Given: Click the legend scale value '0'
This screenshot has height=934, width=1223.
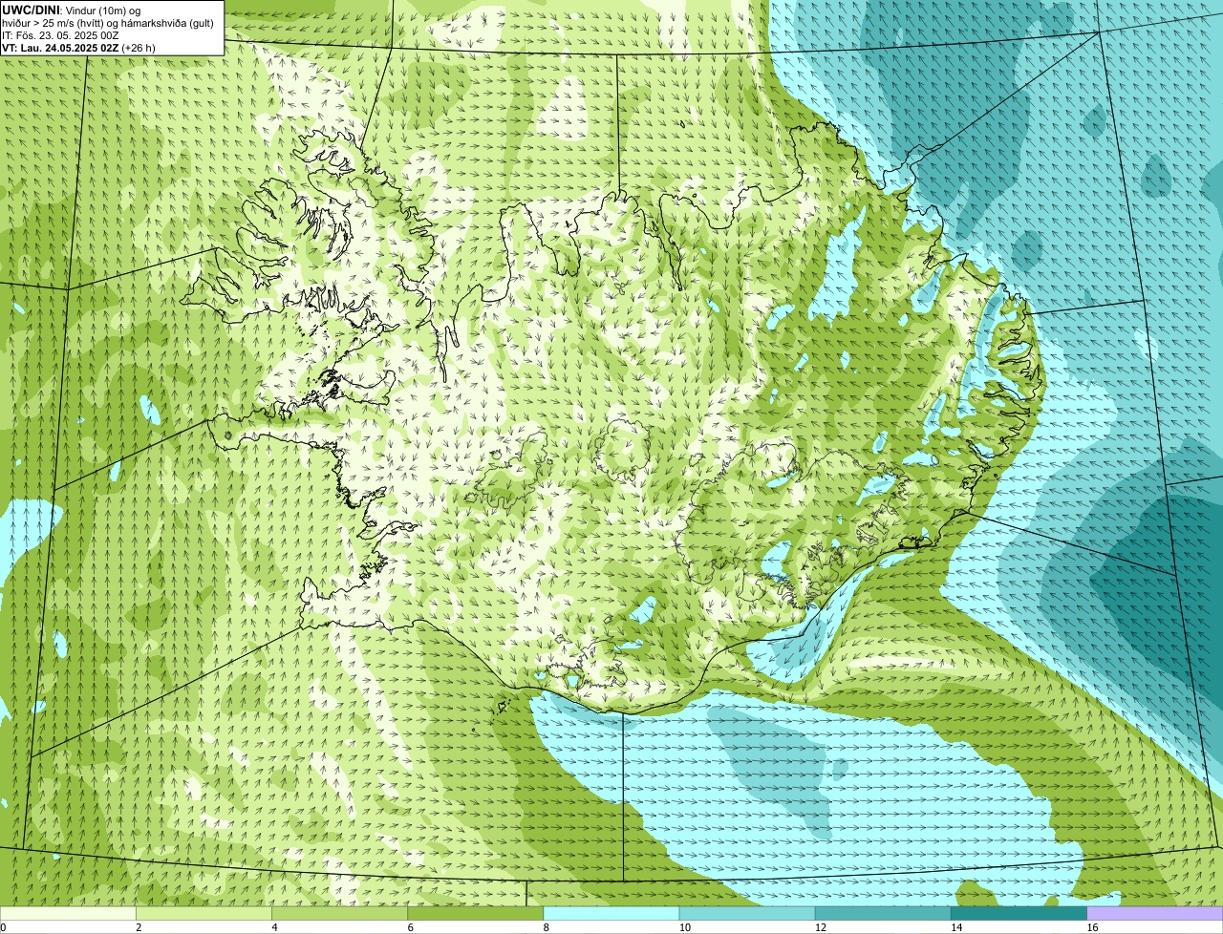Looking at the screenshot, I should point(4,927).
